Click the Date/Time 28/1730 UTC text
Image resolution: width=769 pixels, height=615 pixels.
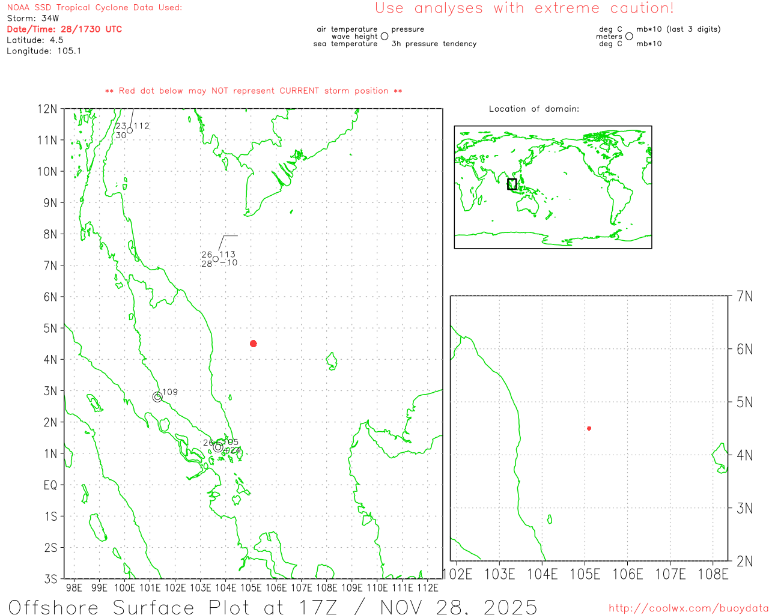coord(64,29)
